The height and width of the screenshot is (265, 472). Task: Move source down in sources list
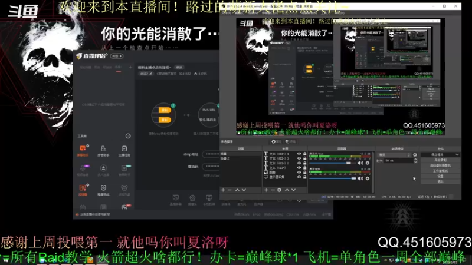click(293, 190)
